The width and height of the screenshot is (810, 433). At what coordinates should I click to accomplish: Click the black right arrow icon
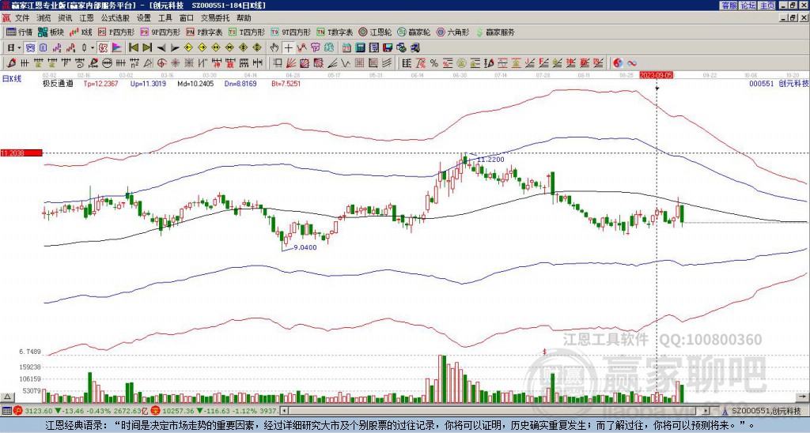tap(175, 48)
